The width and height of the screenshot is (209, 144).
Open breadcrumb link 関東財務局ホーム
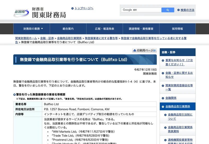click(26, 38)
